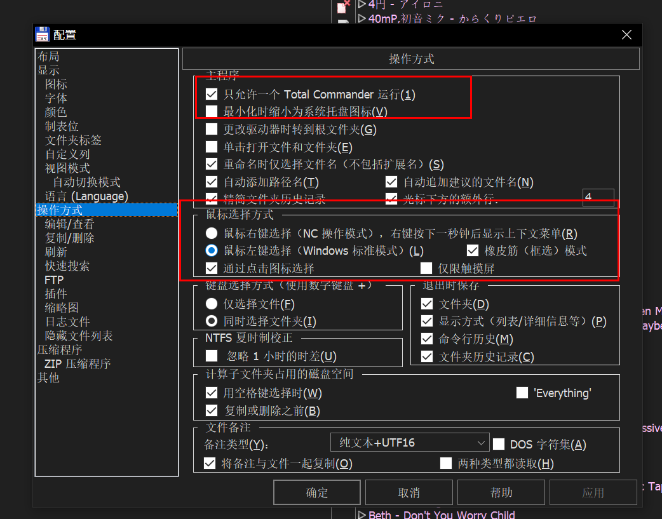Enable DOS 字符集 checkbox
Image resolution: width=662 pixels, height=519 pixels.
click(499, 444)
